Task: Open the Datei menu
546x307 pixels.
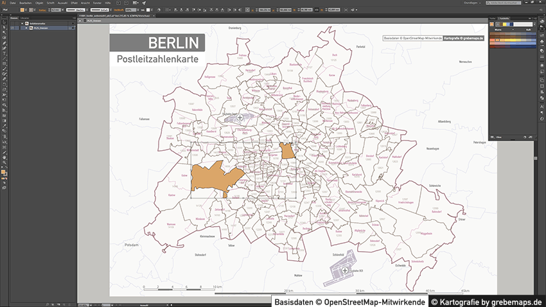Action: pos(12,3)
